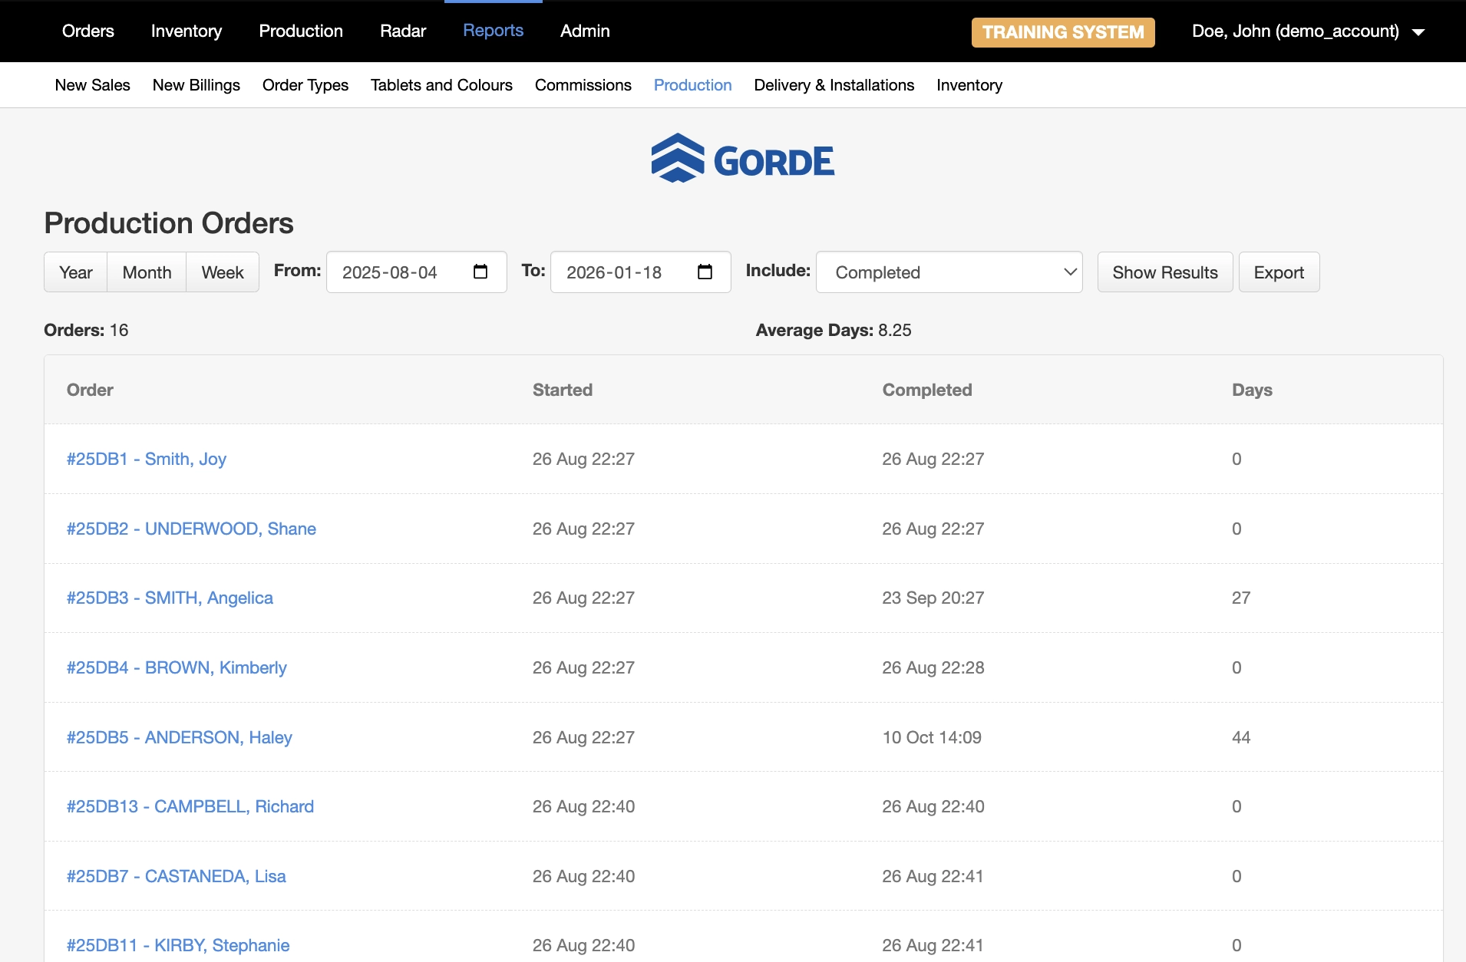Open order #25DB1 - Smith, Joy
The width and height of the screenshot is (1466, 962).
click(147, 459)
